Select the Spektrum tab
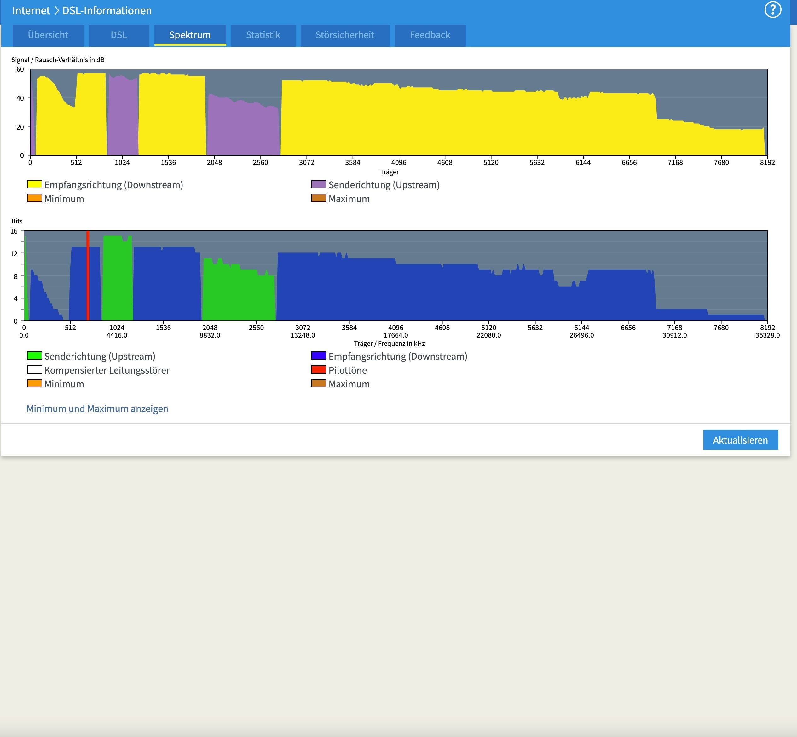This screenshot has height=737, width=797. tap(190, 36)
